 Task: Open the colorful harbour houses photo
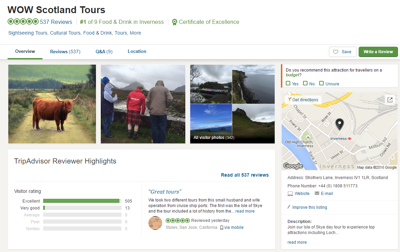point(211,84)
